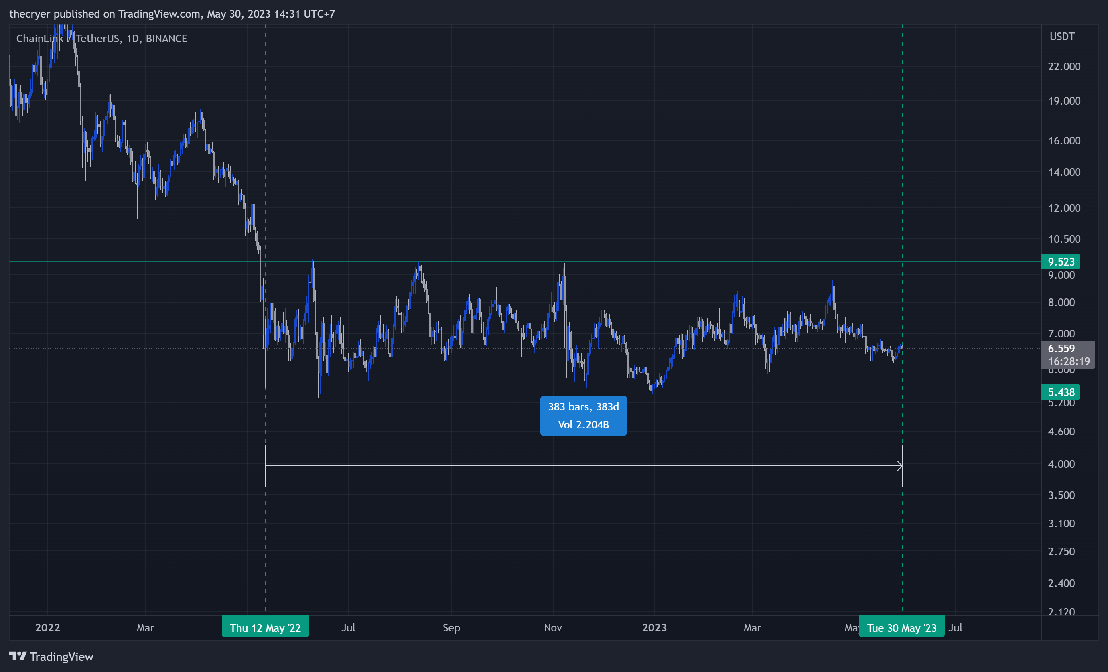Click the 12.000 price axis label
Viewport: 1108px width, 672px height.
(1064, 208)
